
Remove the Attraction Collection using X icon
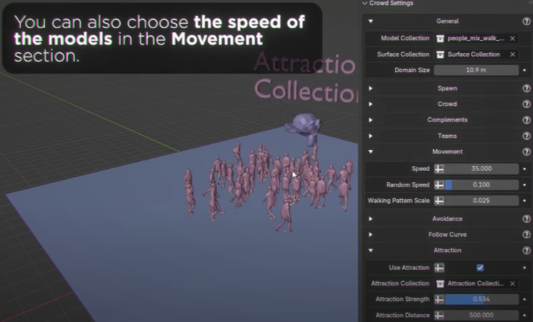point(512,283)
